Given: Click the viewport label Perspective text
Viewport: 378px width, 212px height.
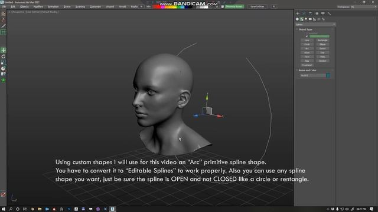Looking at the screenshot, I should click(x=18, y=12).
